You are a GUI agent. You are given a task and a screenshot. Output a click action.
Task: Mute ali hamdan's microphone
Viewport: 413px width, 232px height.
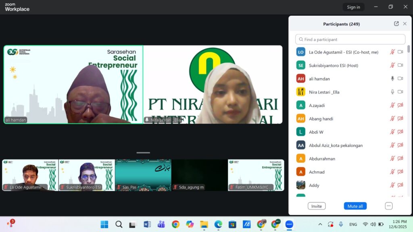[x=392, y=79]
